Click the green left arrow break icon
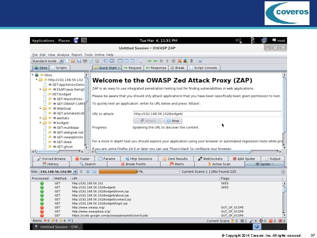This screenshot has height=238, width=317. pos(155,61)
